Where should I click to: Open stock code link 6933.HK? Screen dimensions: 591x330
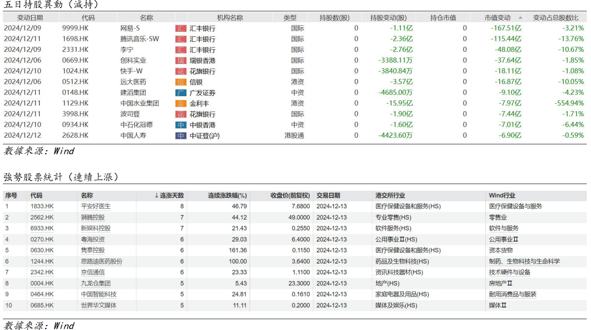[42, 228]
